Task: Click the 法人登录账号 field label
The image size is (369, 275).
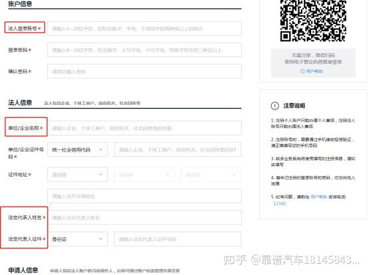Action: click(25, 29)
